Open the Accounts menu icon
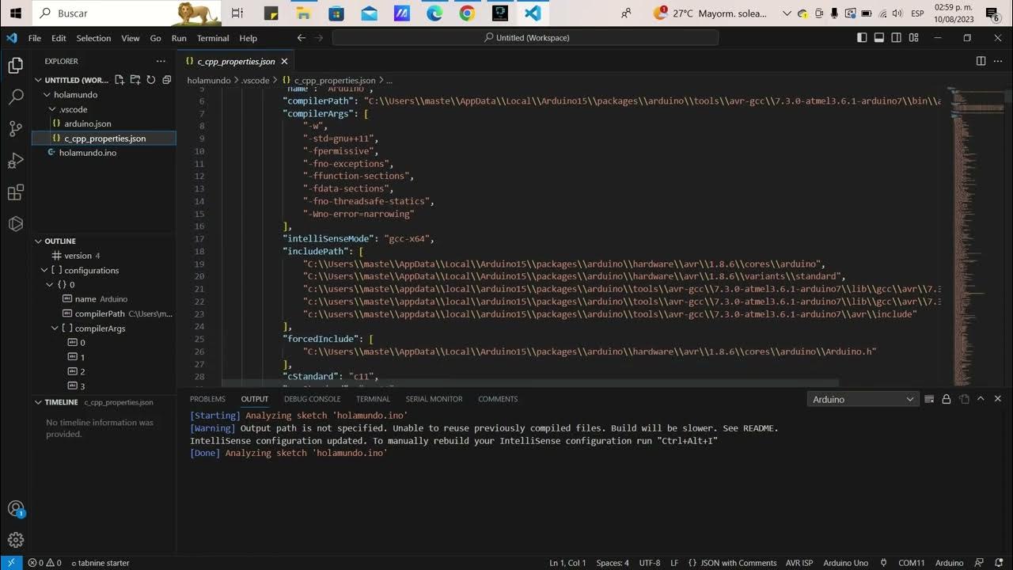 tap(15, 509)
